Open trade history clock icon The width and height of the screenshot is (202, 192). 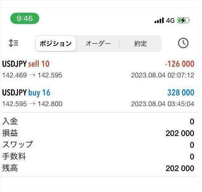[x=183, y=43]
